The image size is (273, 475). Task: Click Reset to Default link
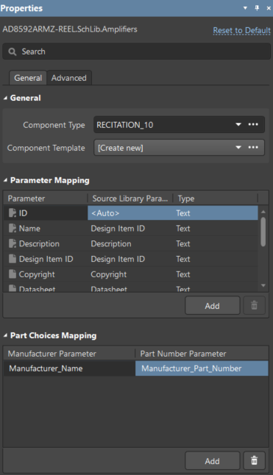point(241,31)
